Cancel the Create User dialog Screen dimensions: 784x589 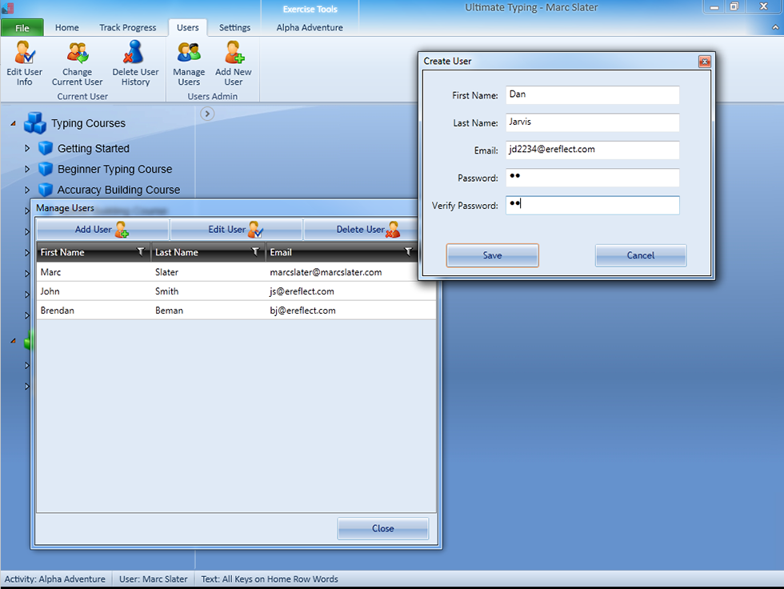640,255
